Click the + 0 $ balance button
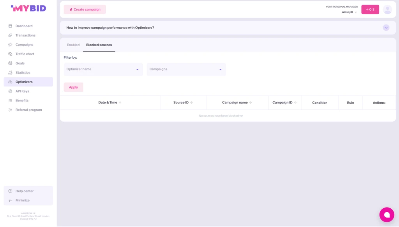The height and width of the screenshot is (227, 399). pos(370,9)
